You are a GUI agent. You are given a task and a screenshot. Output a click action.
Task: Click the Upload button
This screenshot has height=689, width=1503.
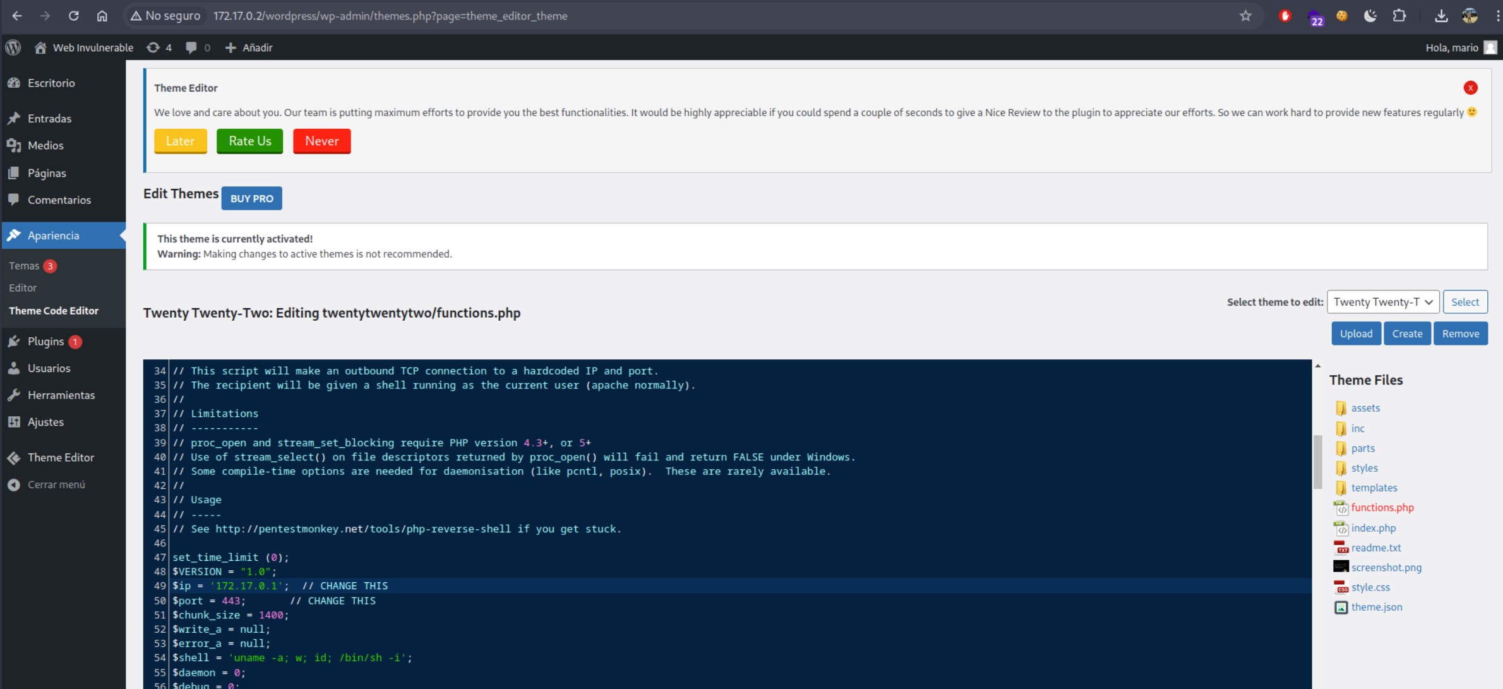pyautogui.click(x=1356, y=333)
